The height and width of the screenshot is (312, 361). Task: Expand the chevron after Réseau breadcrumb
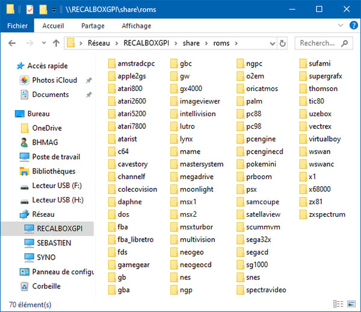click(x=117, y=43)
